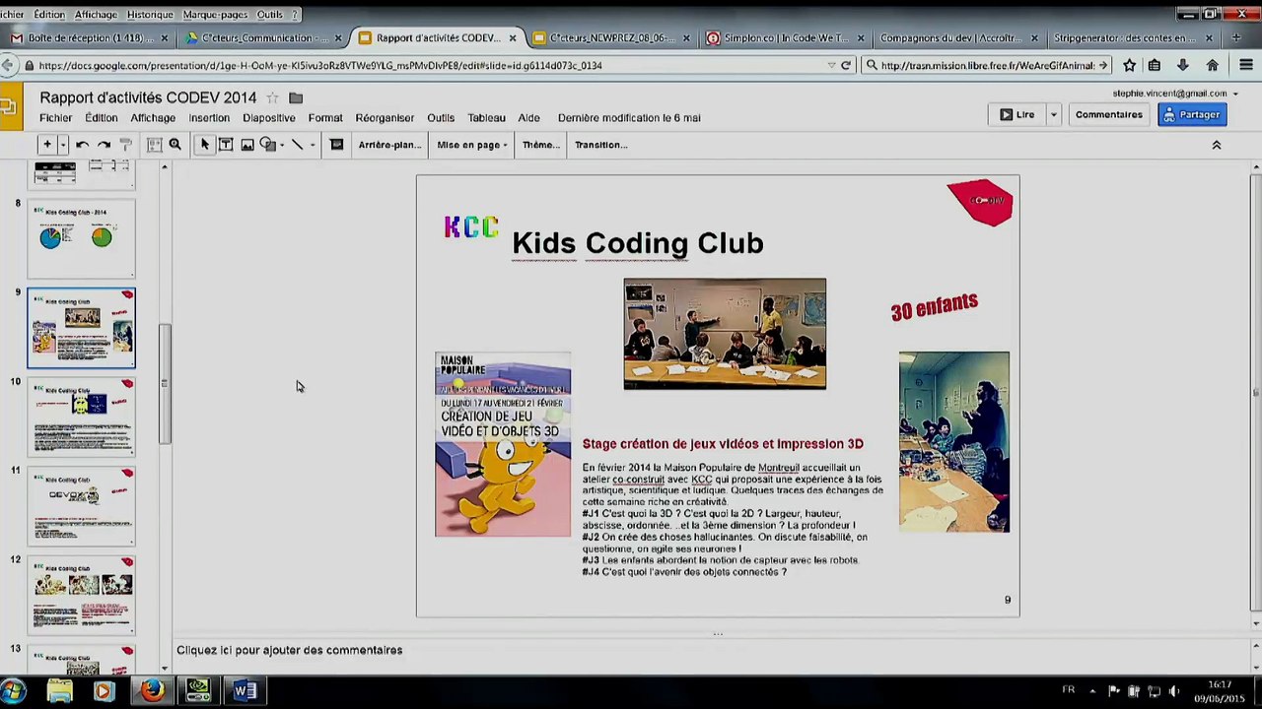Choose the select arrow cursor tool
Image resolution: width=1262 pixels, height=709 pixels.
(205, 145)
